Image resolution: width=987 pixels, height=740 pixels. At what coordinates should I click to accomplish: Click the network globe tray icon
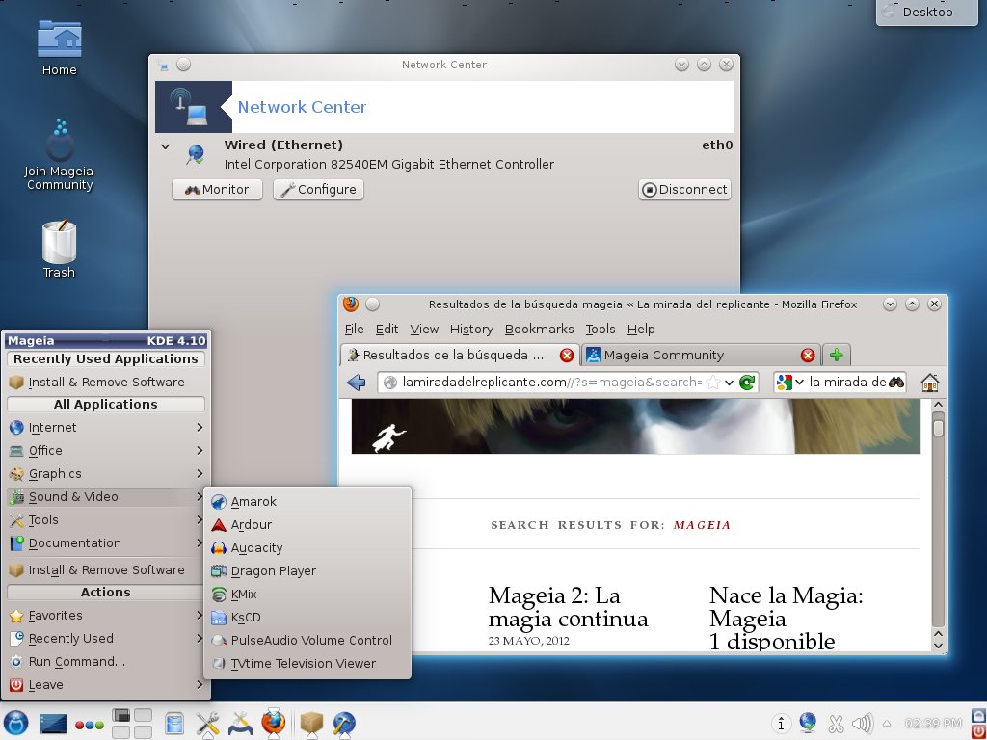tap(808, 723)
